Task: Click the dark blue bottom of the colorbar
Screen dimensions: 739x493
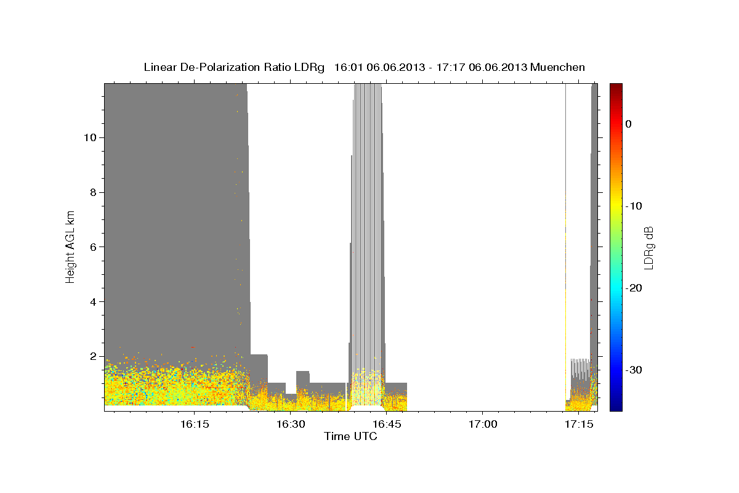Action: [616, 404]
